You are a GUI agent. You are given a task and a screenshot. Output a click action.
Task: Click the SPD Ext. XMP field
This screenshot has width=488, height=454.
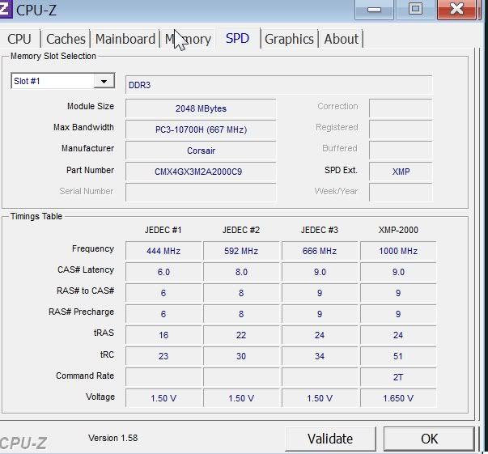click(x=401, y=172)
